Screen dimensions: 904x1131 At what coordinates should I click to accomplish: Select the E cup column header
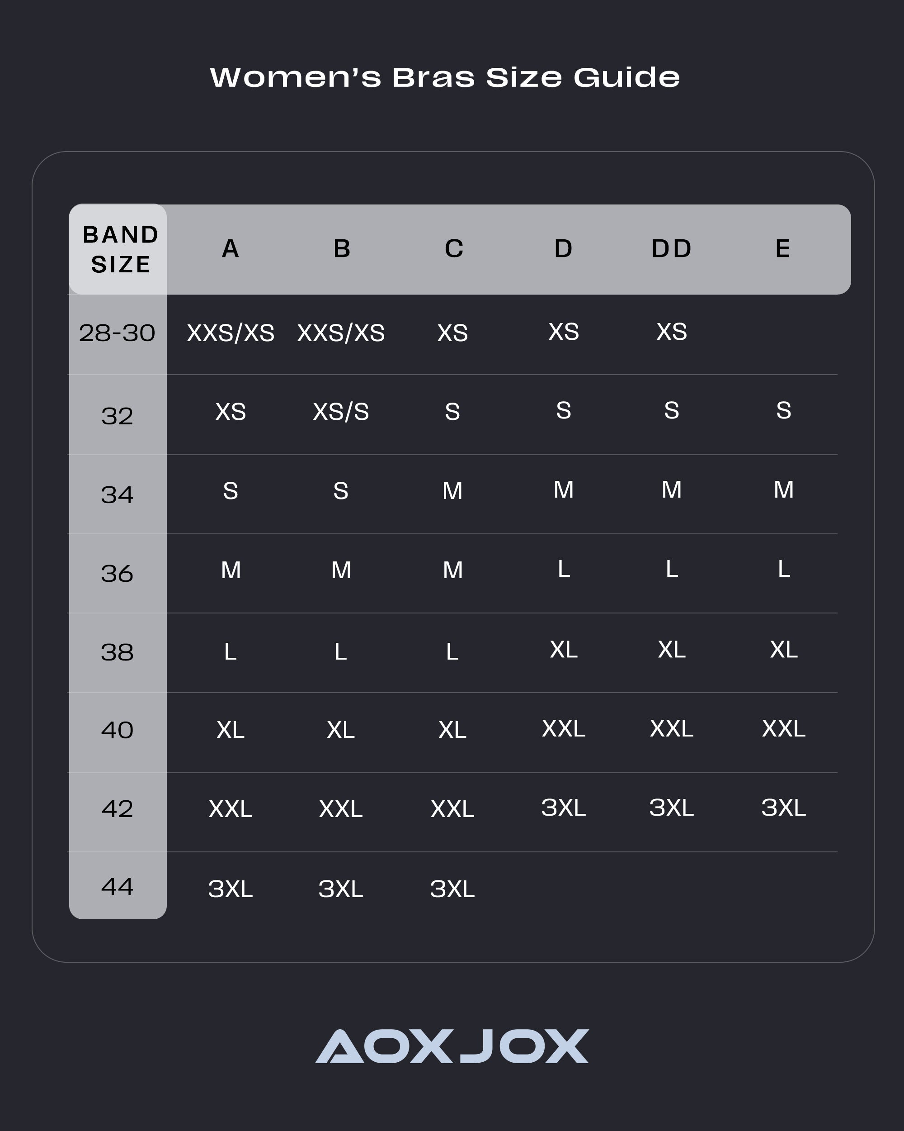[783, 249]
